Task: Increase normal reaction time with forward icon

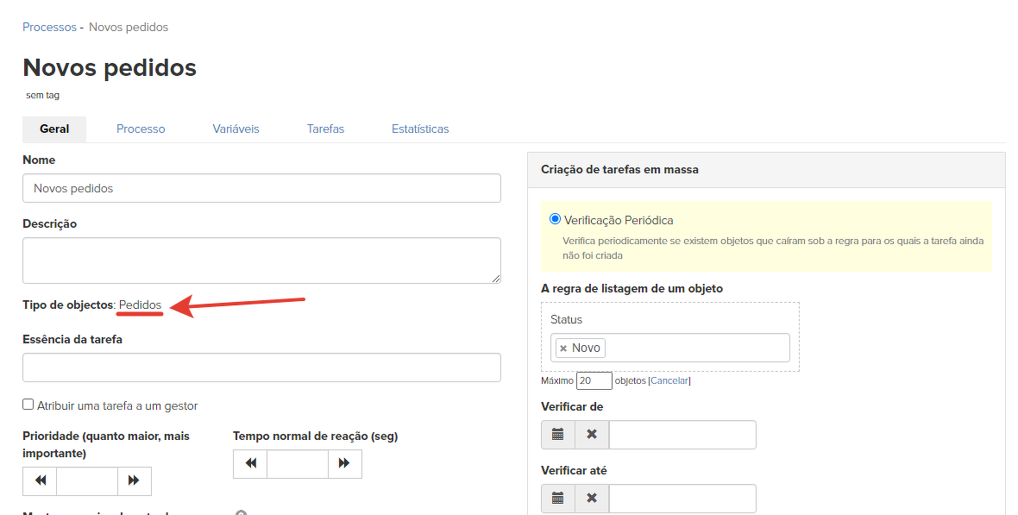Action: click(x=344, y=464)
